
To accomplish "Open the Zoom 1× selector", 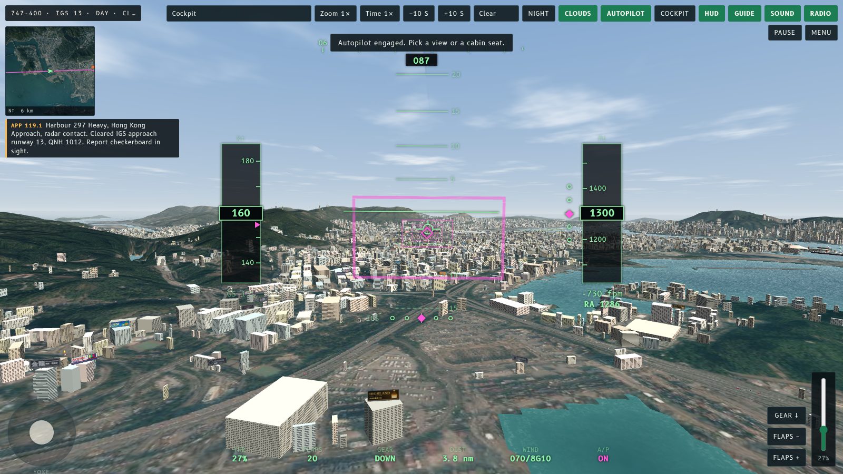I will click(335, 14).
